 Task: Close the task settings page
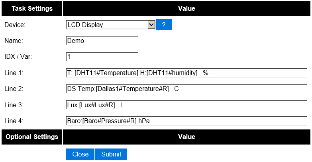pyautogui.click(x=80, y=154)
